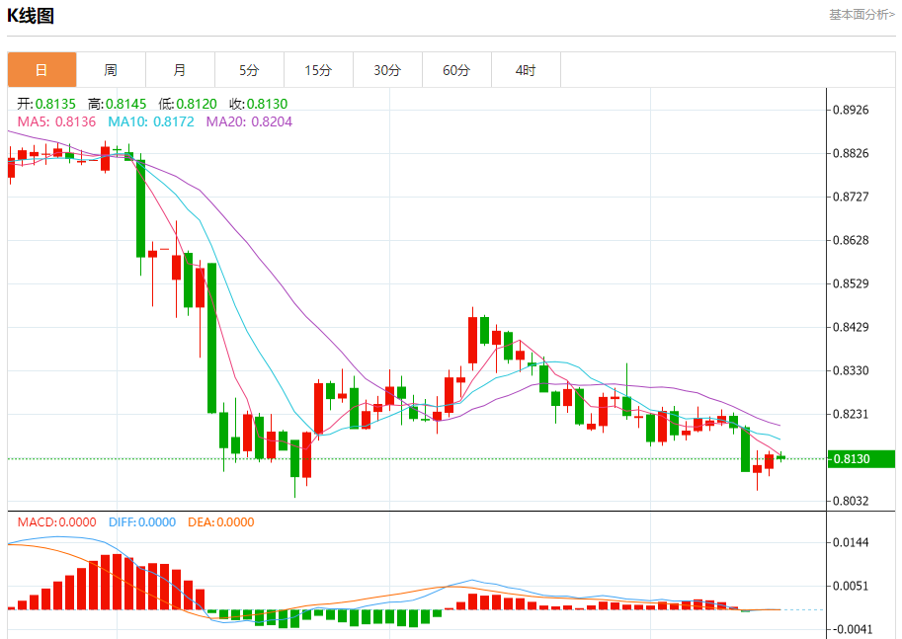Switch to the 周 weekly tab
Screen dimensions: 902x639
(111, 70)
